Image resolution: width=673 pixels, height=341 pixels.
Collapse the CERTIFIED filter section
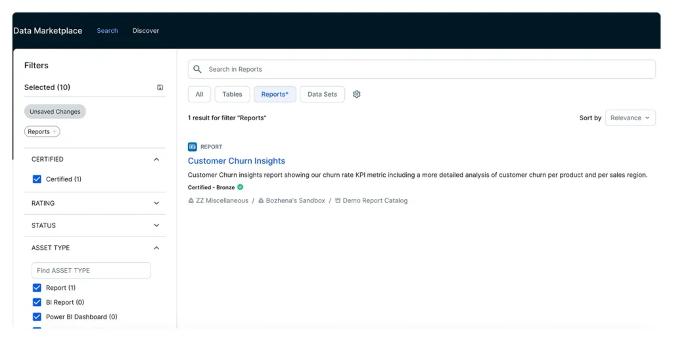(156, 159)
